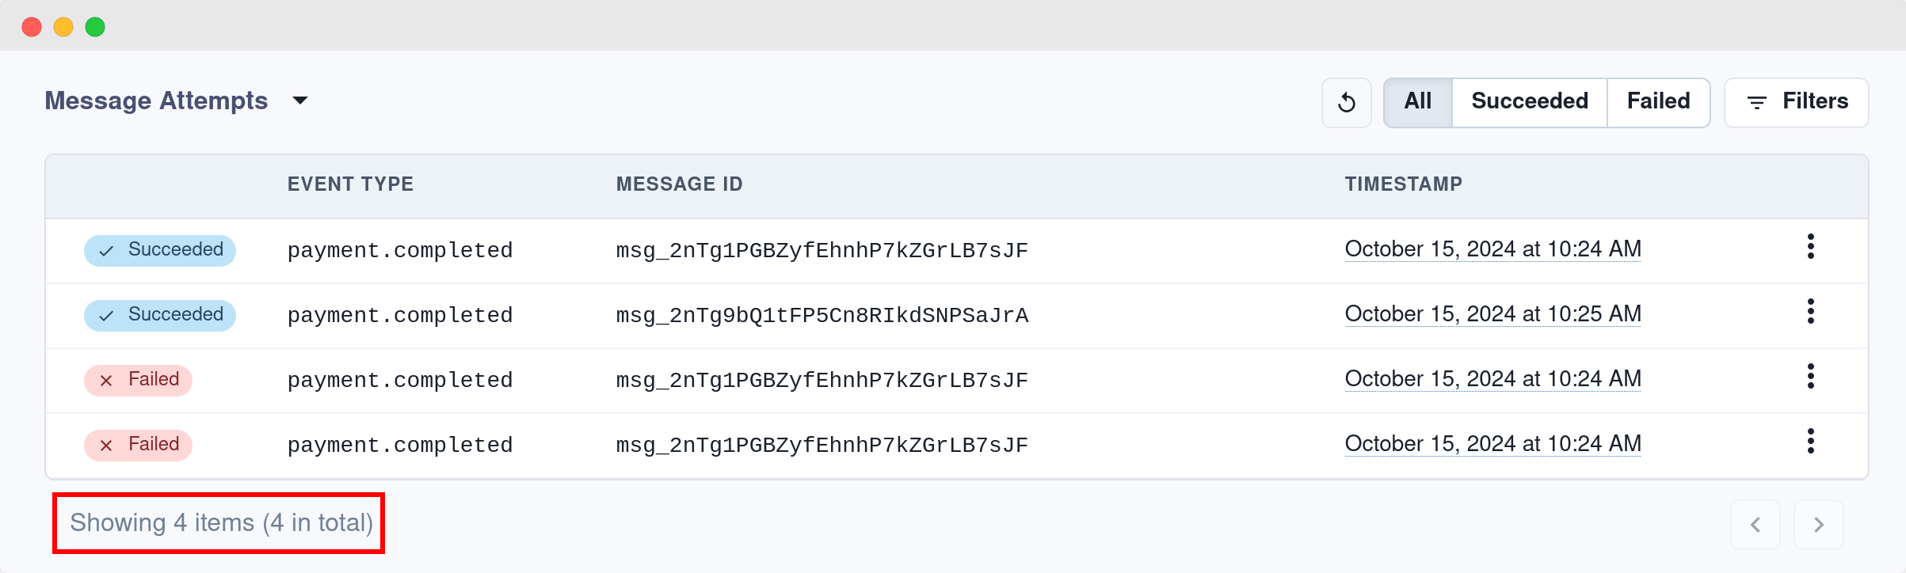This screenshot has height=573, width=1906.
Task: Open the Filters funnel icon
Action: tap(1756, 102)
